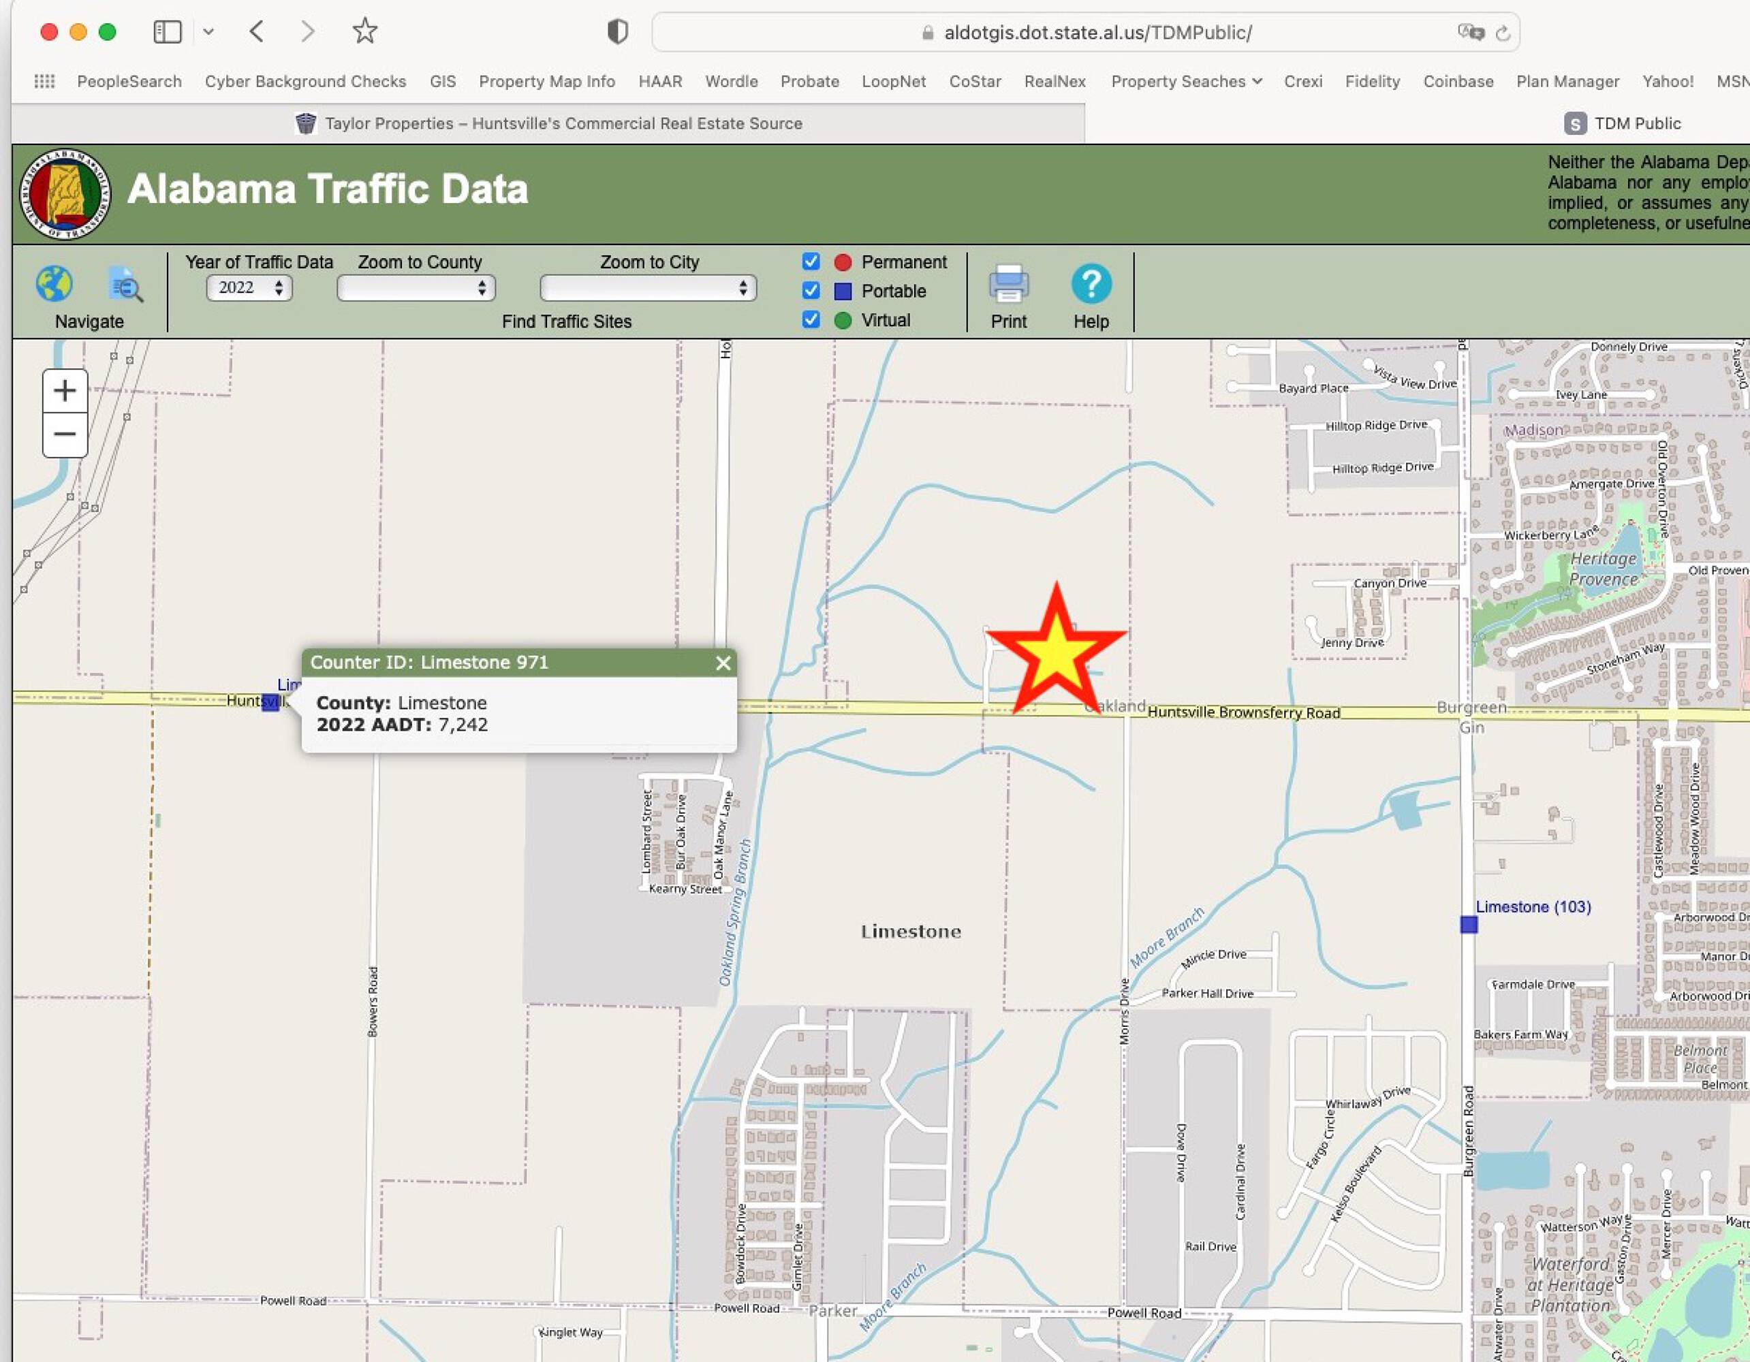This screenshot has height=1362, width=1750.
Task: Click the Find Traffic Sites search icon
Action: (x=126, y=285)
